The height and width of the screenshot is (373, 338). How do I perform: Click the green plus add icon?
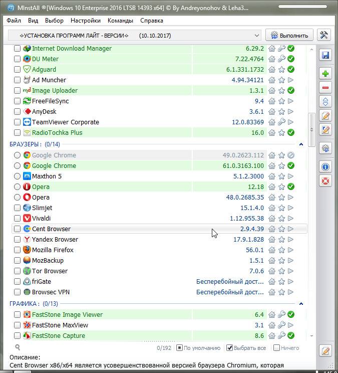coord(325,74)
